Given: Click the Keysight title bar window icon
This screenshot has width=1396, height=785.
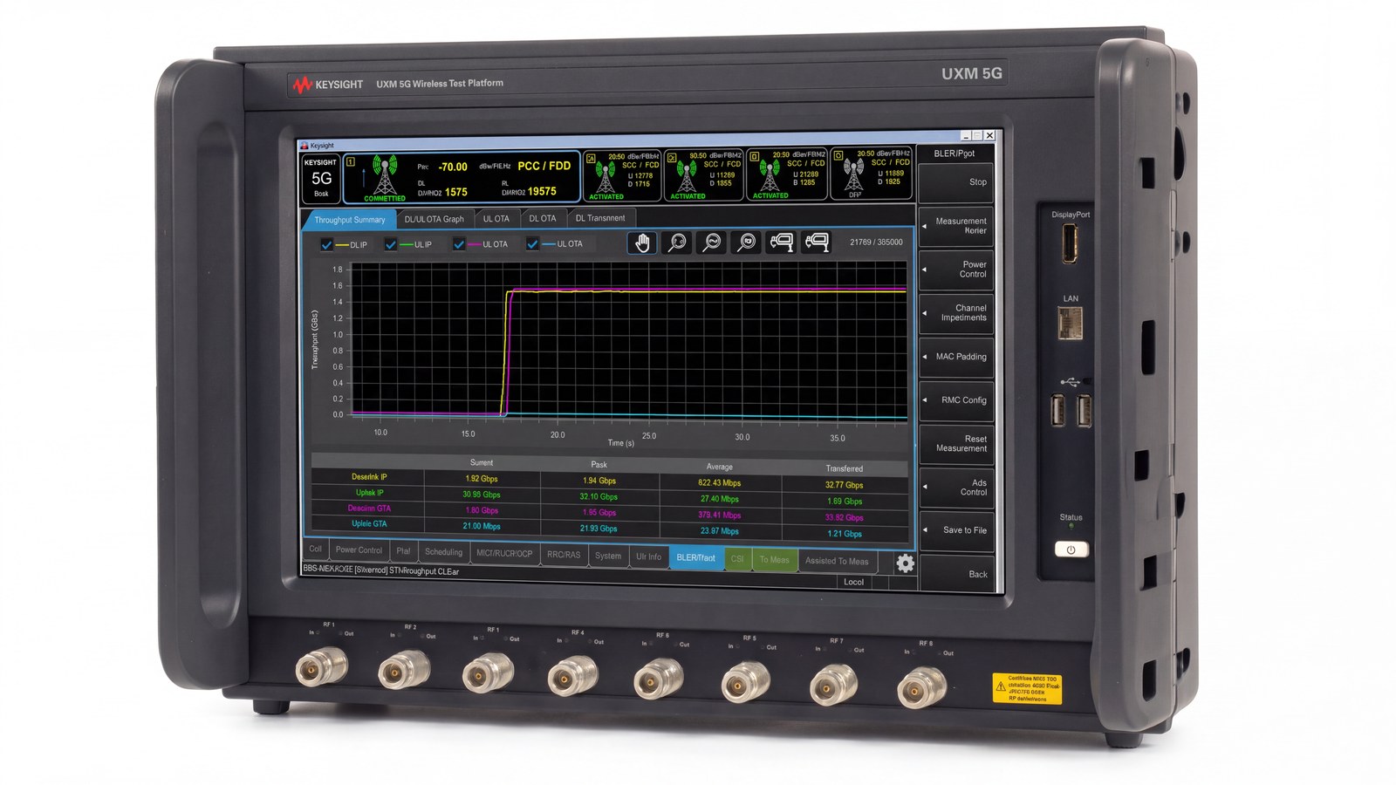Looking at the screenshot, I should coord(305,146).
